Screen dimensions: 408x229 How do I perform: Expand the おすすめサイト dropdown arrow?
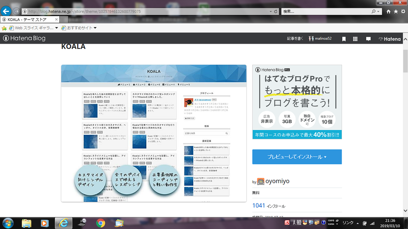tap(95, 28)
